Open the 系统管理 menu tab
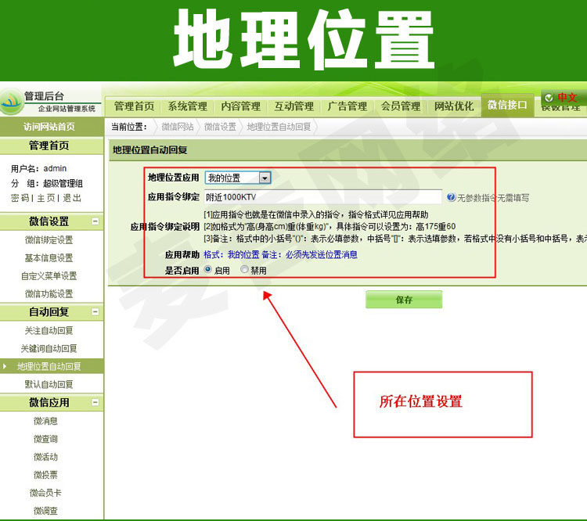 187,106
